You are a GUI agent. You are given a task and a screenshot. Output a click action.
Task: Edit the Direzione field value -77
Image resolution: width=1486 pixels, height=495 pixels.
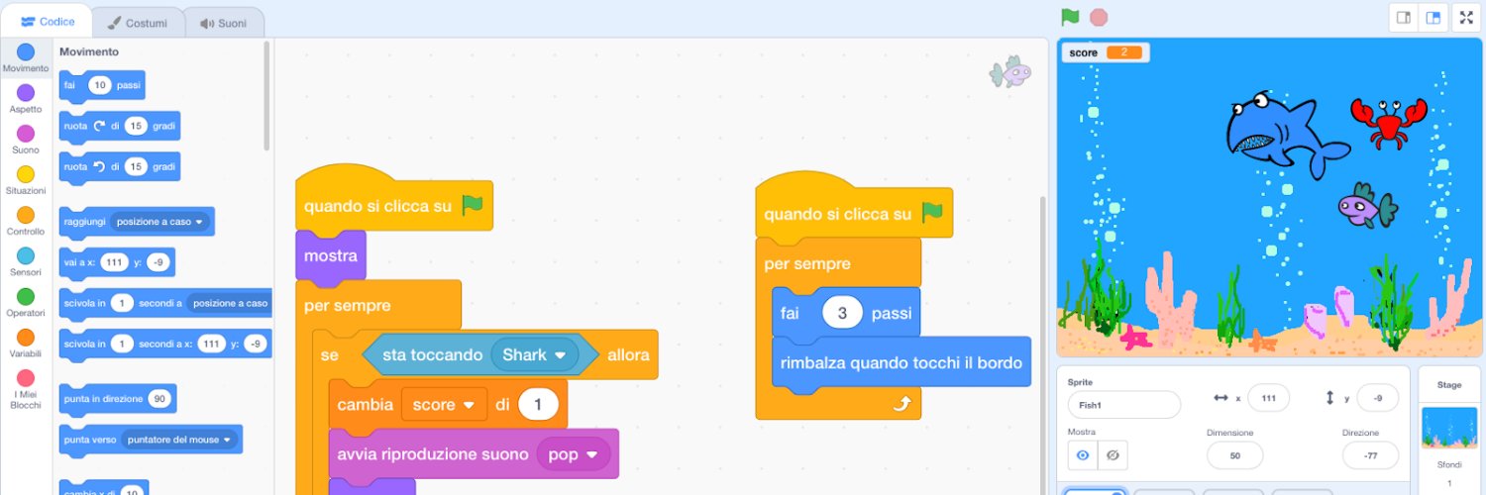(x=1370, y=455)
